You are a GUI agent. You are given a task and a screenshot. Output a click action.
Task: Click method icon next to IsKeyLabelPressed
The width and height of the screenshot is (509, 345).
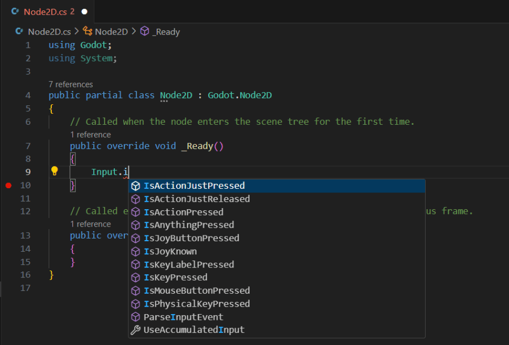coord(135,264)
